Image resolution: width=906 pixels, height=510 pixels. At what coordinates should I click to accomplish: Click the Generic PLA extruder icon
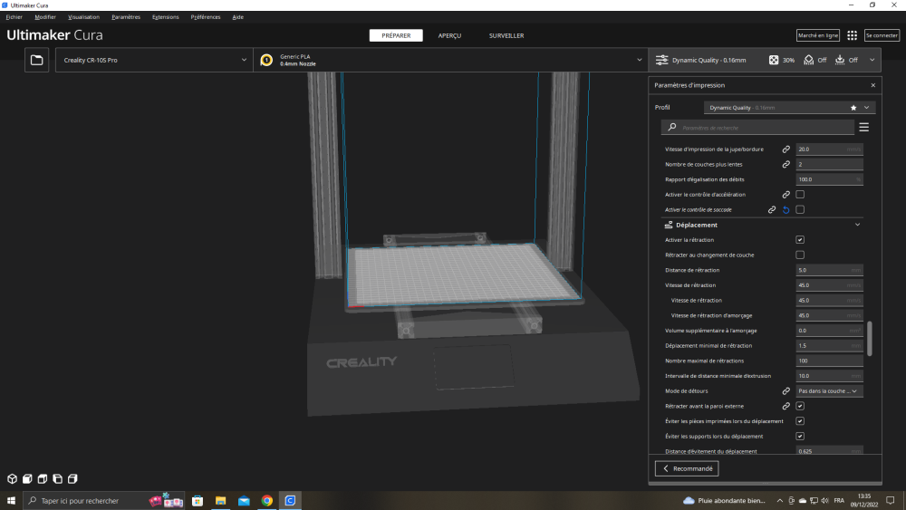coord(266,60)
